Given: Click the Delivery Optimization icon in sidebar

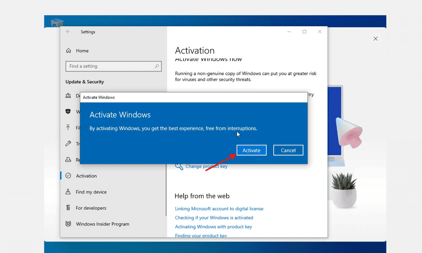Looking at the screenshot, I should (68, 95).
